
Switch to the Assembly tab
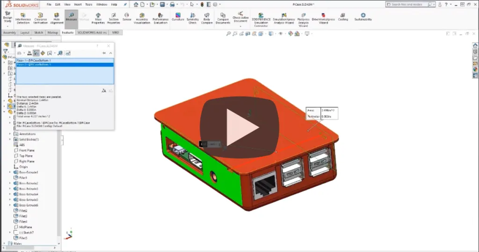(x=9, y=32)
